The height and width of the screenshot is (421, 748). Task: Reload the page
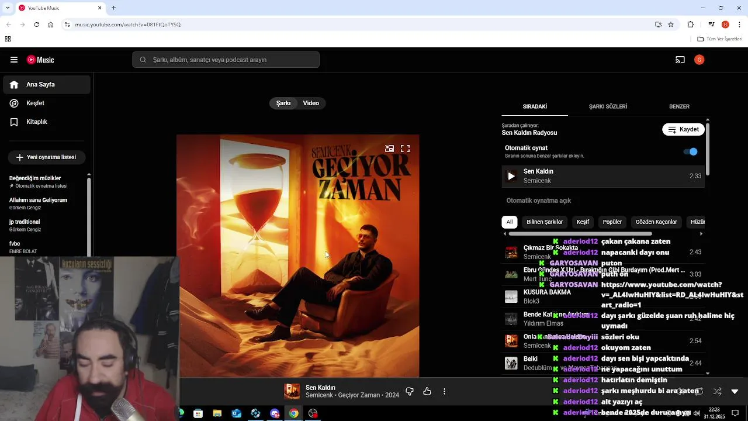[36, 25]
